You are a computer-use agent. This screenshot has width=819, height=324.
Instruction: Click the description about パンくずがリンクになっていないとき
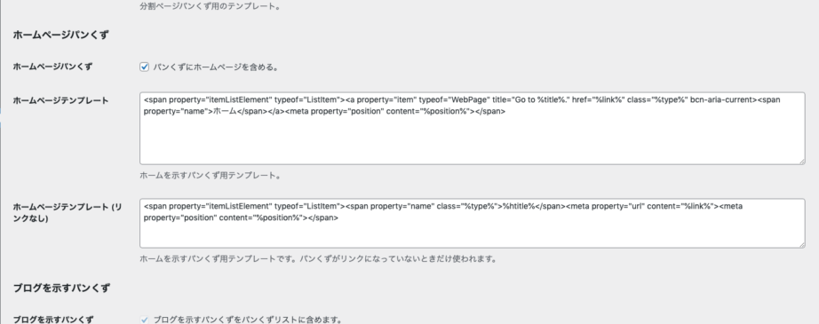coord(318,258)
